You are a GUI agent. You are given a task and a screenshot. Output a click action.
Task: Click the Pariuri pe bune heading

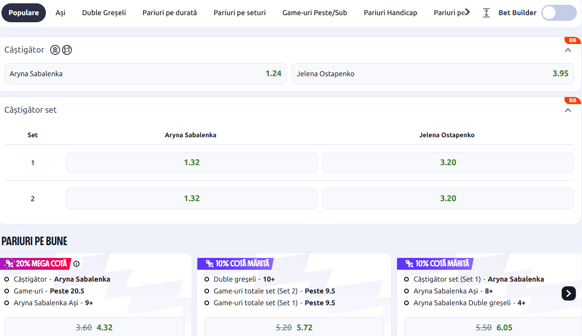coord(35,241)
